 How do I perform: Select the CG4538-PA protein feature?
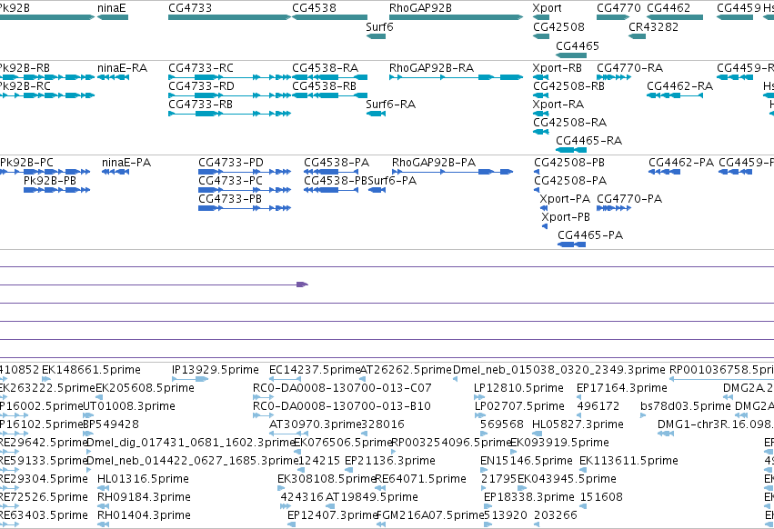[331, 172]
